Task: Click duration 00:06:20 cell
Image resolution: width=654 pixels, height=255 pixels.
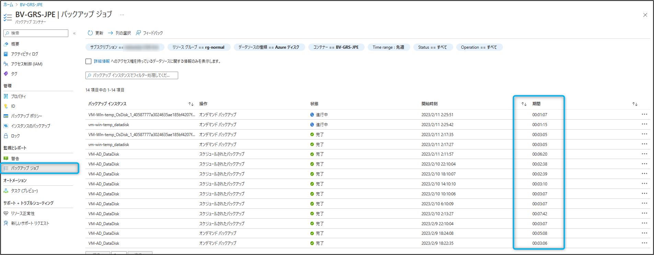Action: click(x=540, y=154)
